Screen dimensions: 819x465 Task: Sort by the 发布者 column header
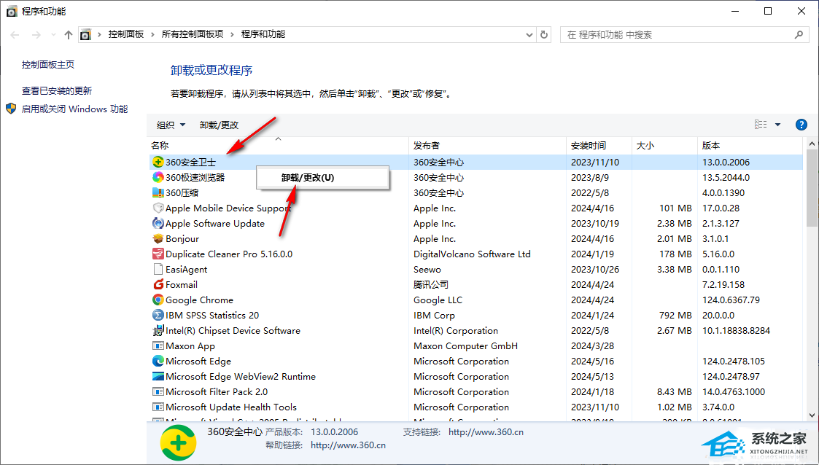tap(487, 146)
